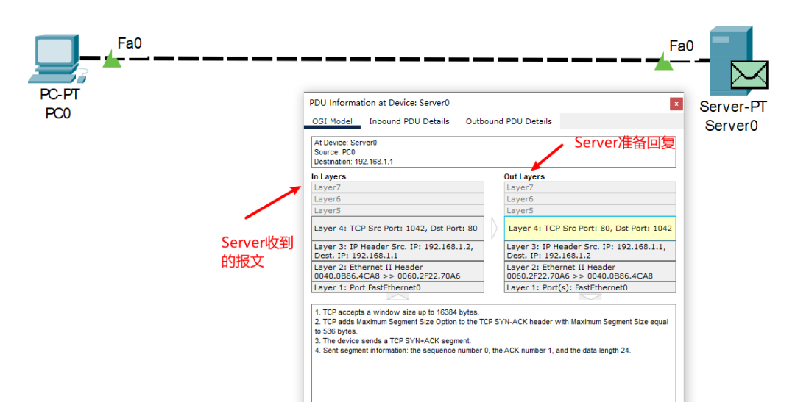795x402 pixels.
Task: Click the 'Source: PC0' line
Action: [335, 152]
